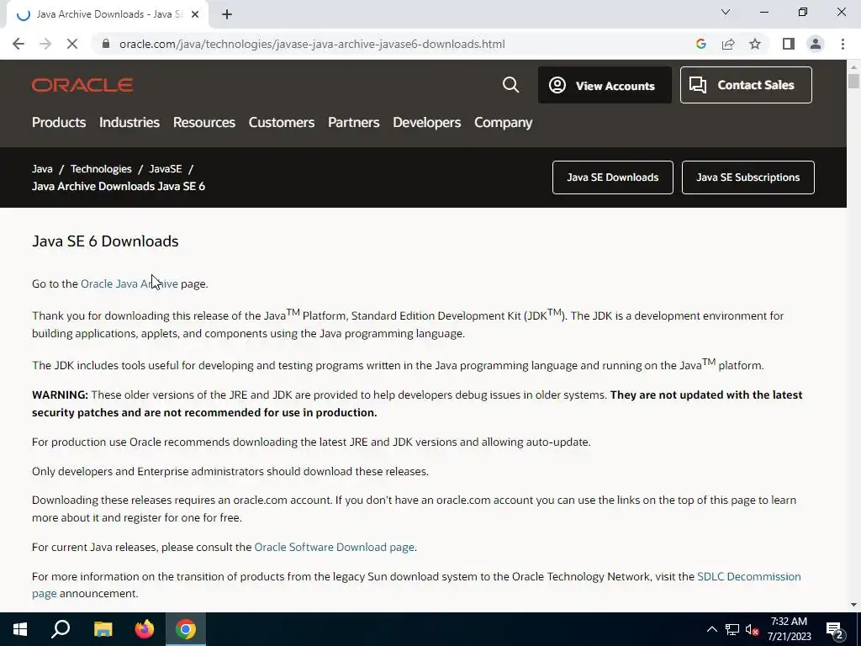This screenshot has height=646, width=861.
Task: Open Oracle site search magnifier
Action: 510,85
